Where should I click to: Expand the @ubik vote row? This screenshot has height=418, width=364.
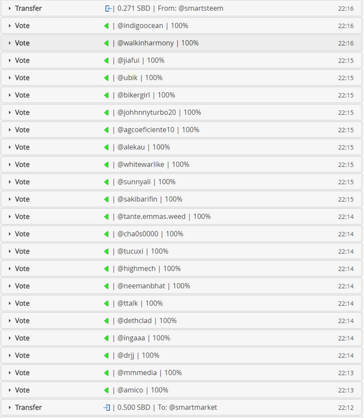(x=10, y=77)
